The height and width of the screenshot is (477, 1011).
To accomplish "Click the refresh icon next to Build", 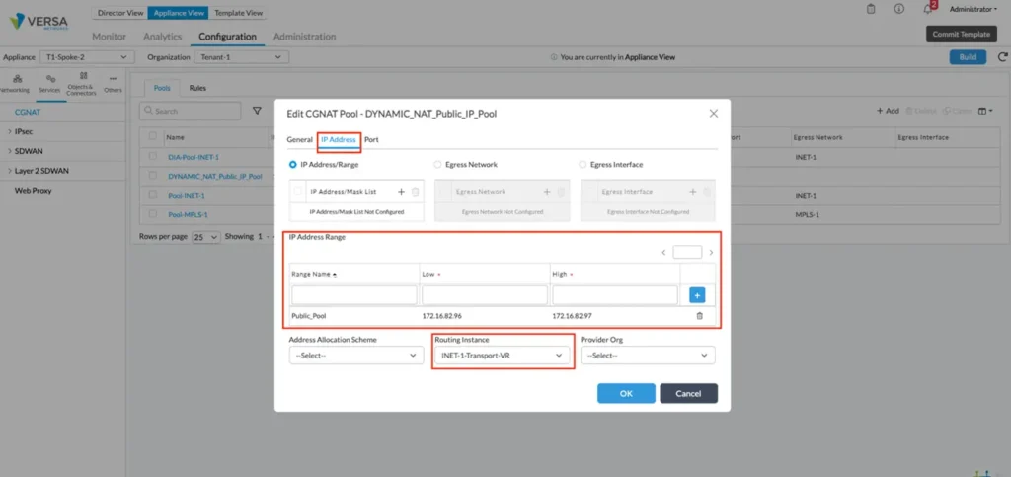I will pyautogui.click(x=998, y=57).
